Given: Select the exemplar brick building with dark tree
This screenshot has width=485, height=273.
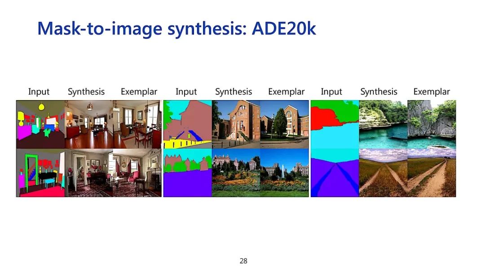Looking at the screenshot, I should (285, 124).
